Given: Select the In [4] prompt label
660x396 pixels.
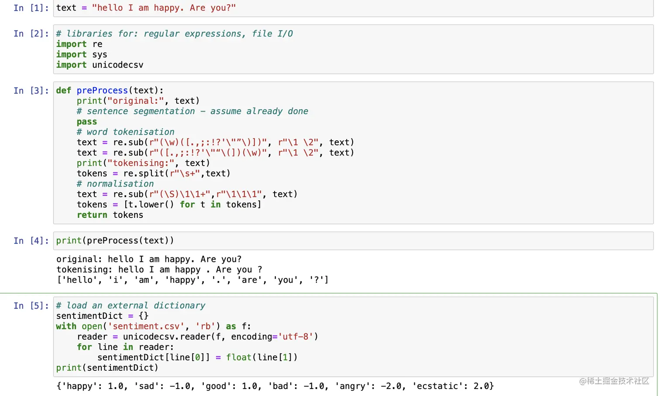Looking at the screenshot, I should coord(31,241).
